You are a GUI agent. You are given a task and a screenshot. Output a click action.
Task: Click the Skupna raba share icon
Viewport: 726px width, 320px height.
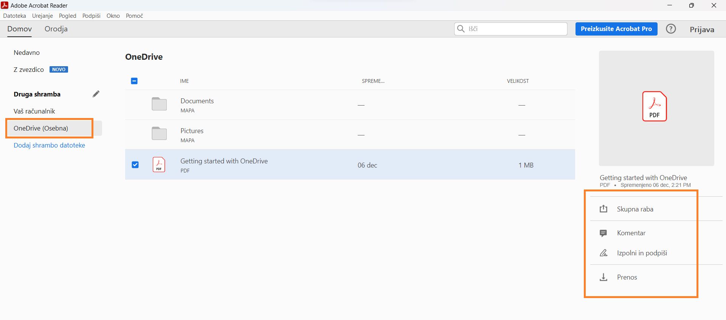pos(603,209)
